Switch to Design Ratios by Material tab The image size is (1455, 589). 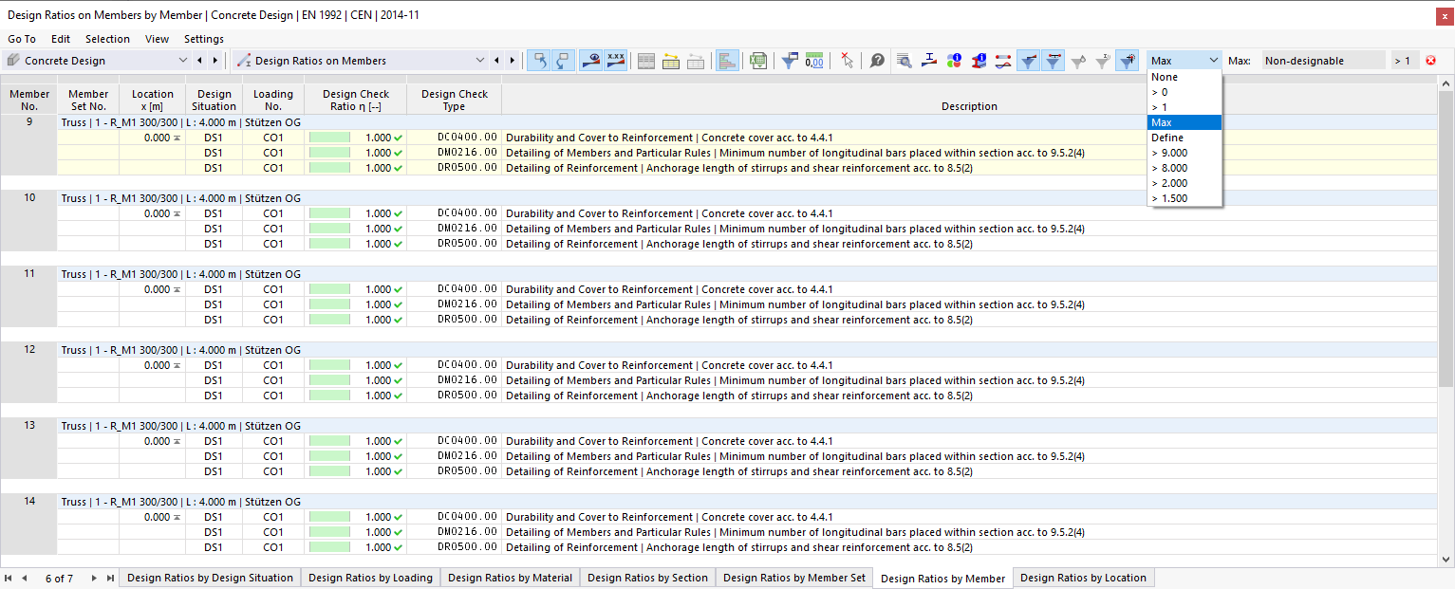[510, 578]
